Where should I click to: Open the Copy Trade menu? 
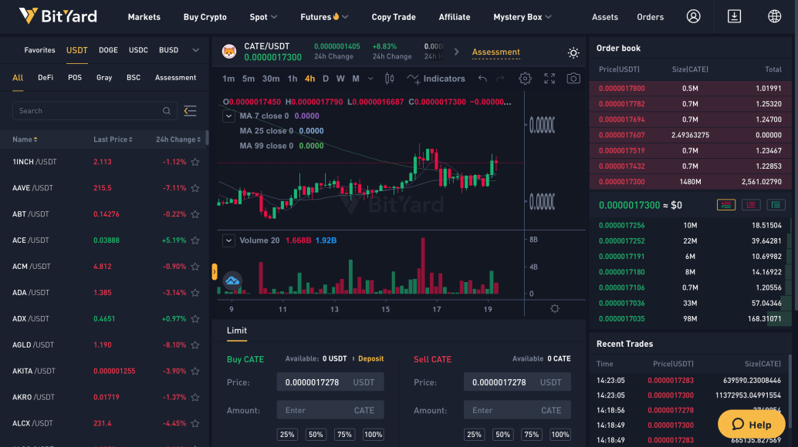pos(394,17)
